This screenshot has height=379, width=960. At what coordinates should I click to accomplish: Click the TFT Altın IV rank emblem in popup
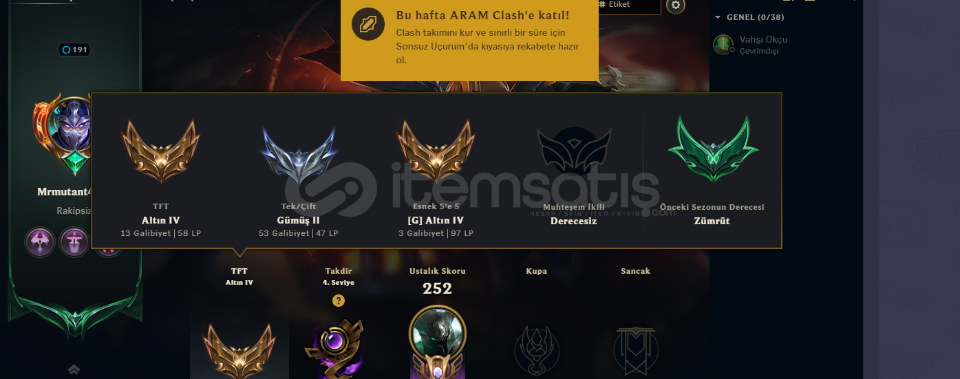(160, 151)
